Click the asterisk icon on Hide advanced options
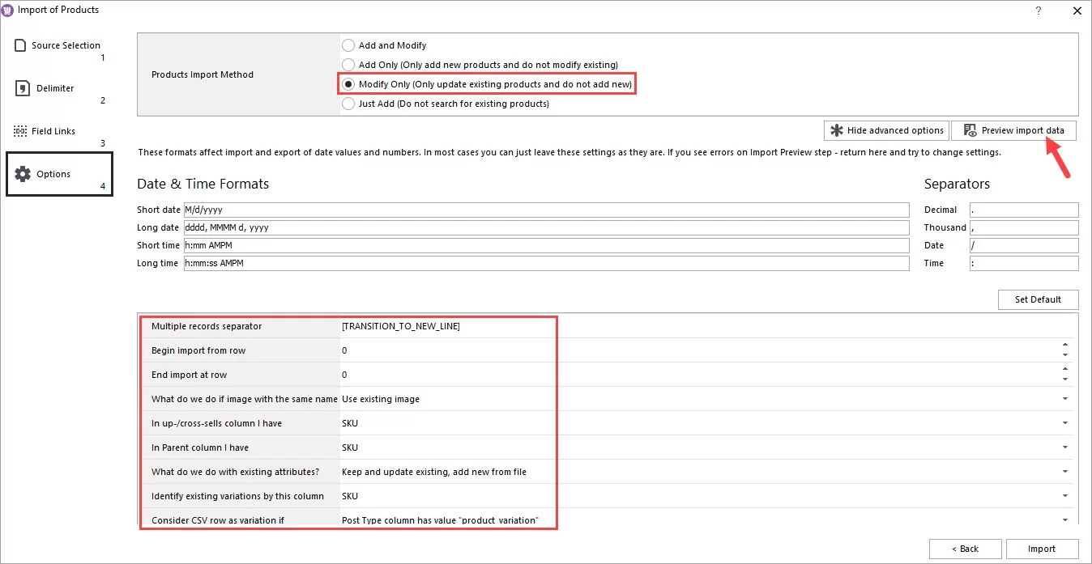 (836, 130)
